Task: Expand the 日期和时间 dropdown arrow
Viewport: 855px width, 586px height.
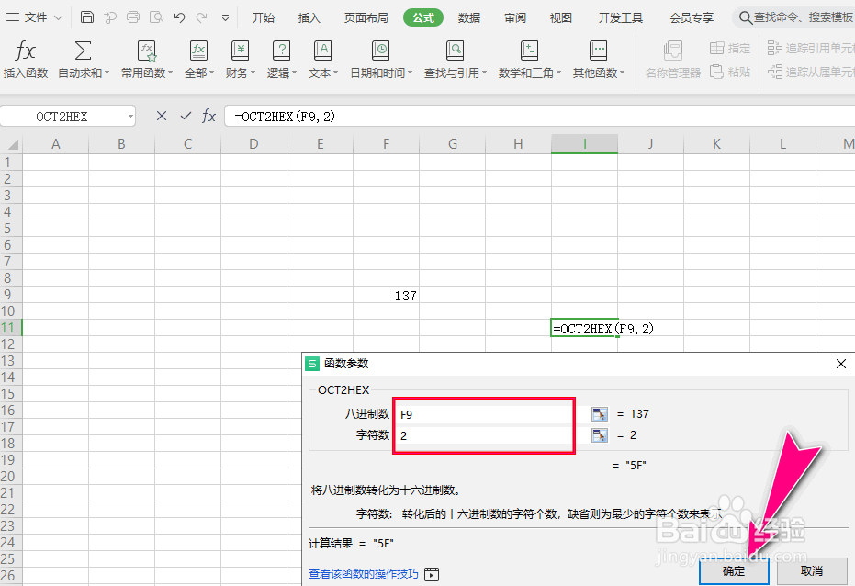Action: tap(410, 73)
